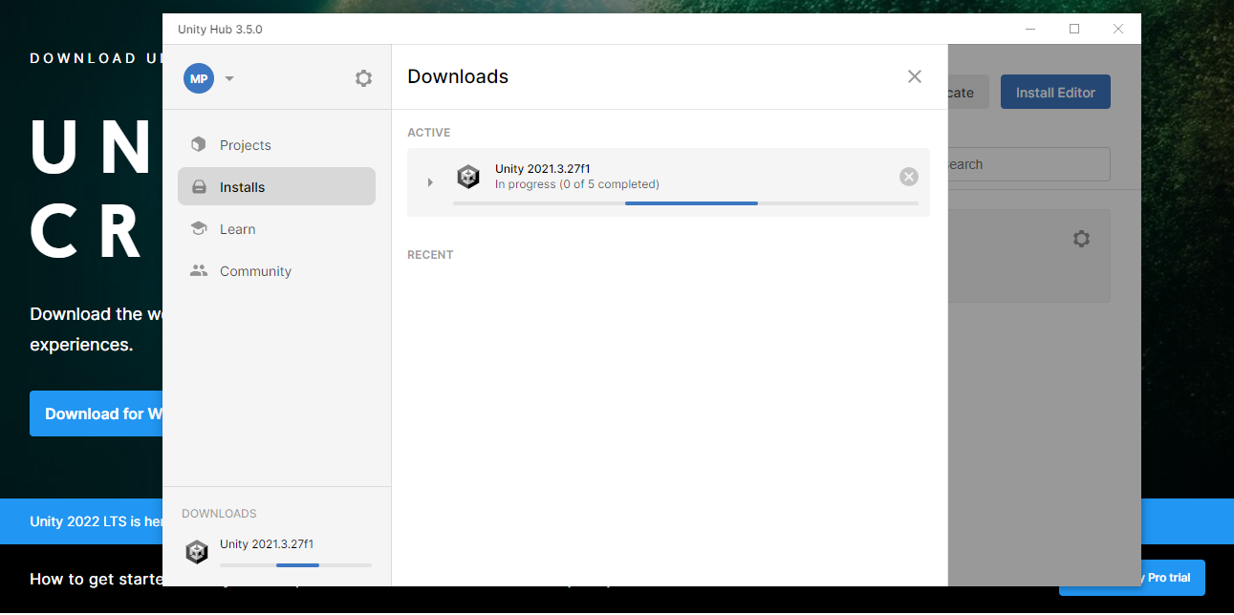Click the Download for Windows button on the webpage
This screenshot has height=615, width=1234.
tap(97, 414)
